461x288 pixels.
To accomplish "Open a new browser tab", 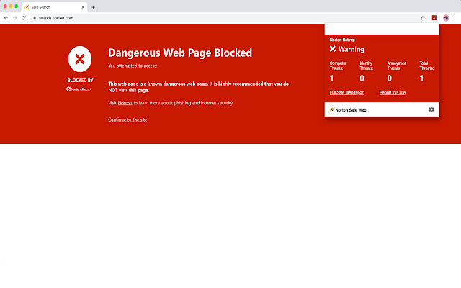I will point(93,7).
